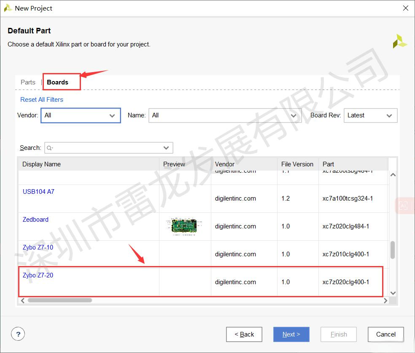Open the Zedboard board link
This screenshot has width=415, height=353.
35,220
